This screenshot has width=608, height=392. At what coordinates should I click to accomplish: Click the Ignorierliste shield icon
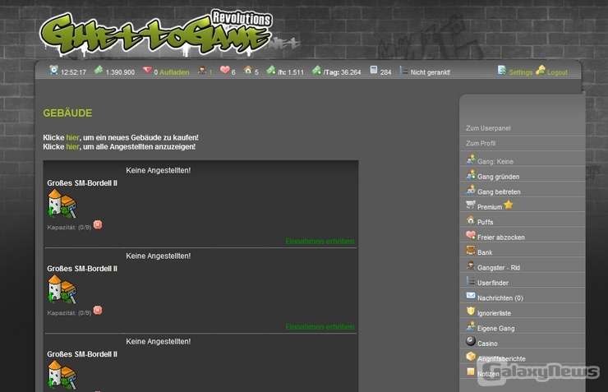click(470, 311)
